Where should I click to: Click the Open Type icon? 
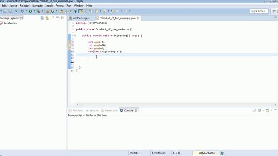(x=61, y=11)
